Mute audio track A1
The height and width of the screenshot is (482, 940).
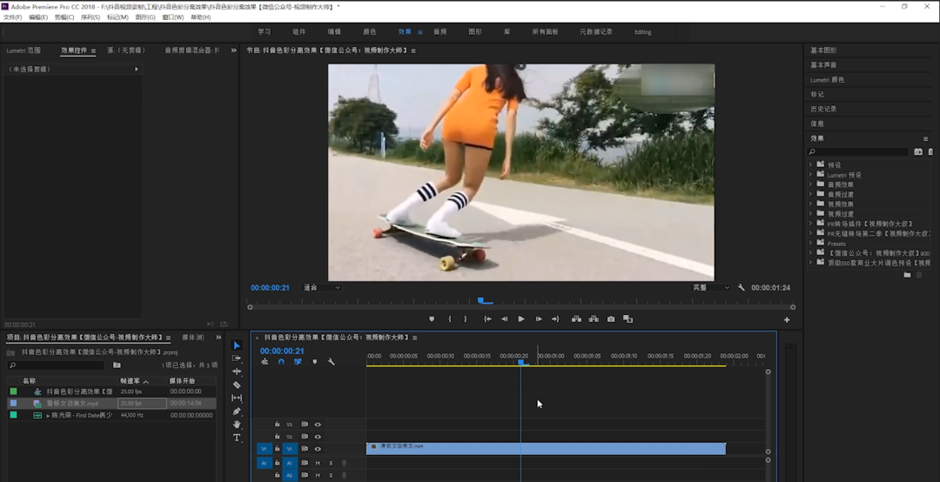click(318, 463)
